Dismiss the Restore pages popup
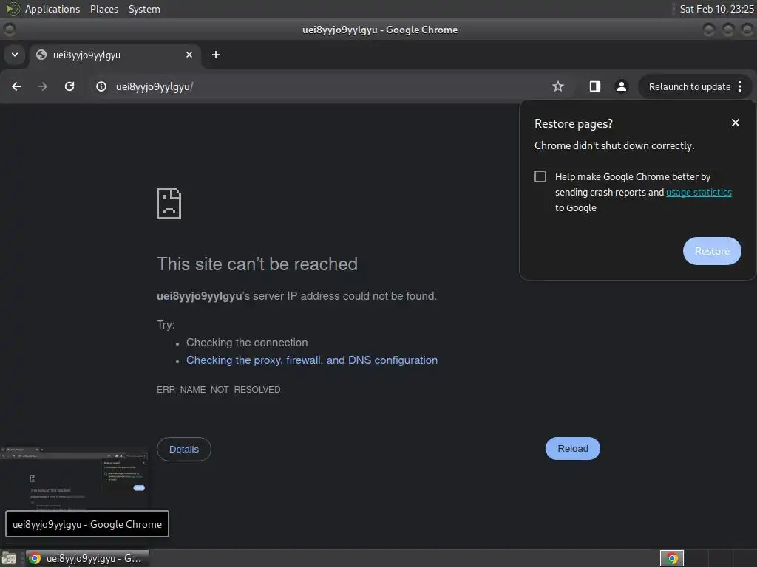 (736, 123)
